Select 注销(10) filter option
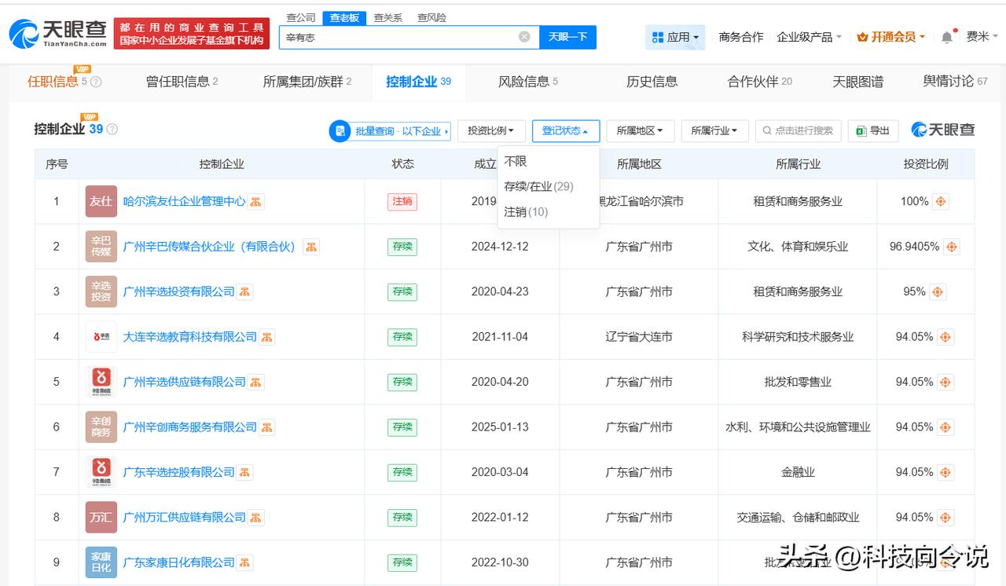The height and width of the screenshot is (586, 1006). pyautogui.click(x=527, y=212)
